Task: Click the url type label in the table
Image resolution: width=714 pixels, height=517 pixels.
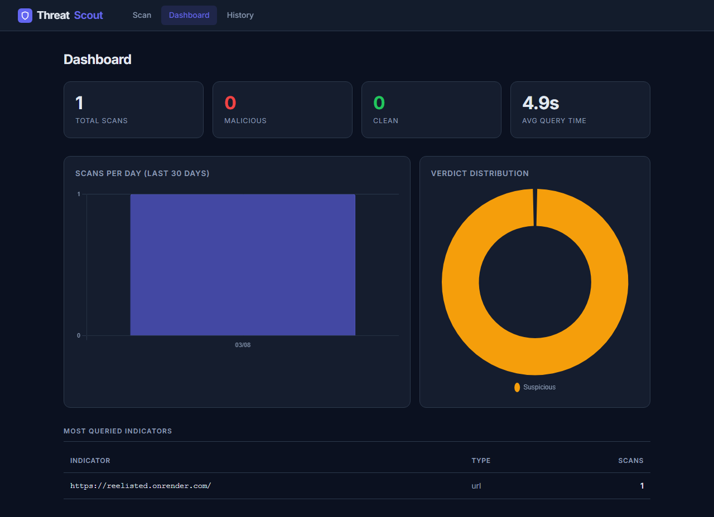Action: 476,485
